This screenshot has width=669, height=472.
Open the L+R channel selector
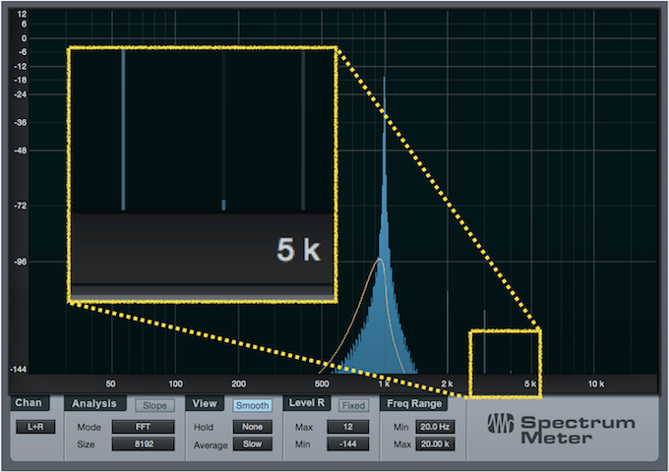tap(35, 427)
